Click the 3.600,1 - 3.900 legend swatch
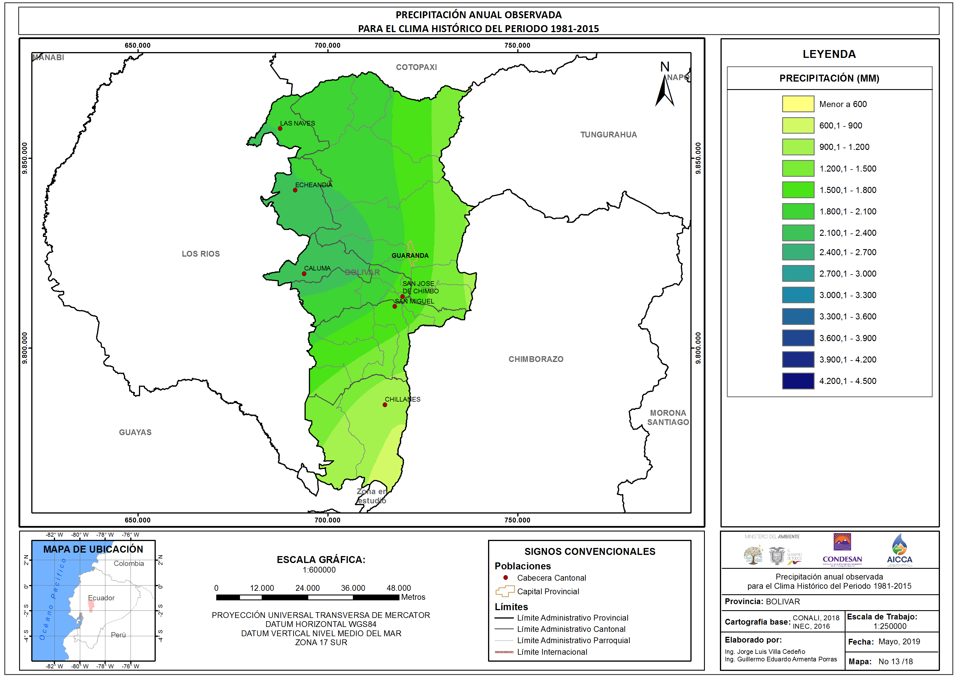Screen dimensions: 957x677 click(x=798, y=338)
